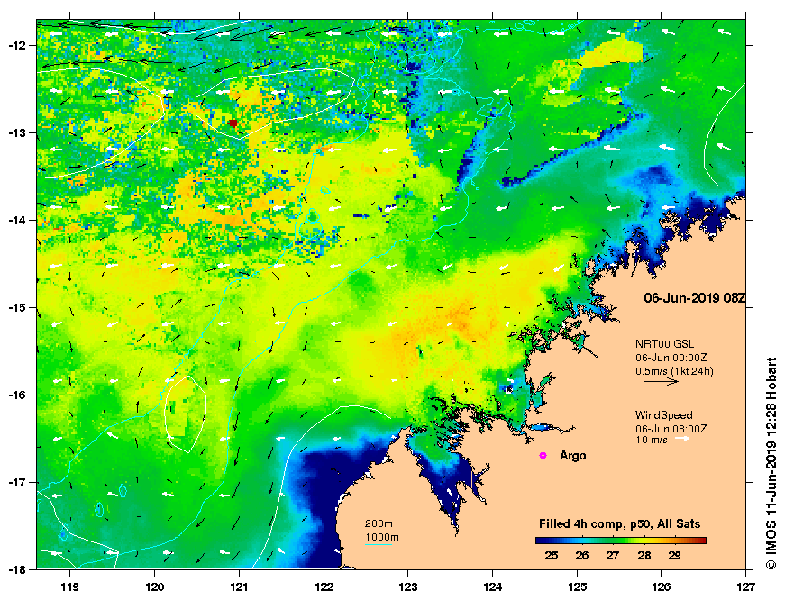Viewport: 785px width, 600px height.
Task: Click the 0.5m/s (1kt 24h) text
Action: [674, 371]
